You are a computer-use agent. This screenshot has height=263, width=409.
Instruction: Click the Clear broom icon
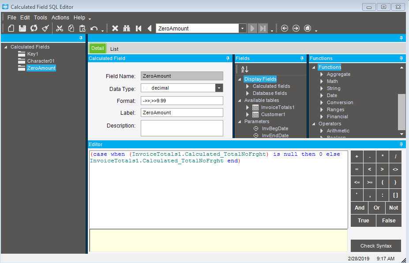pyautogui.click(x=45, y=28)
